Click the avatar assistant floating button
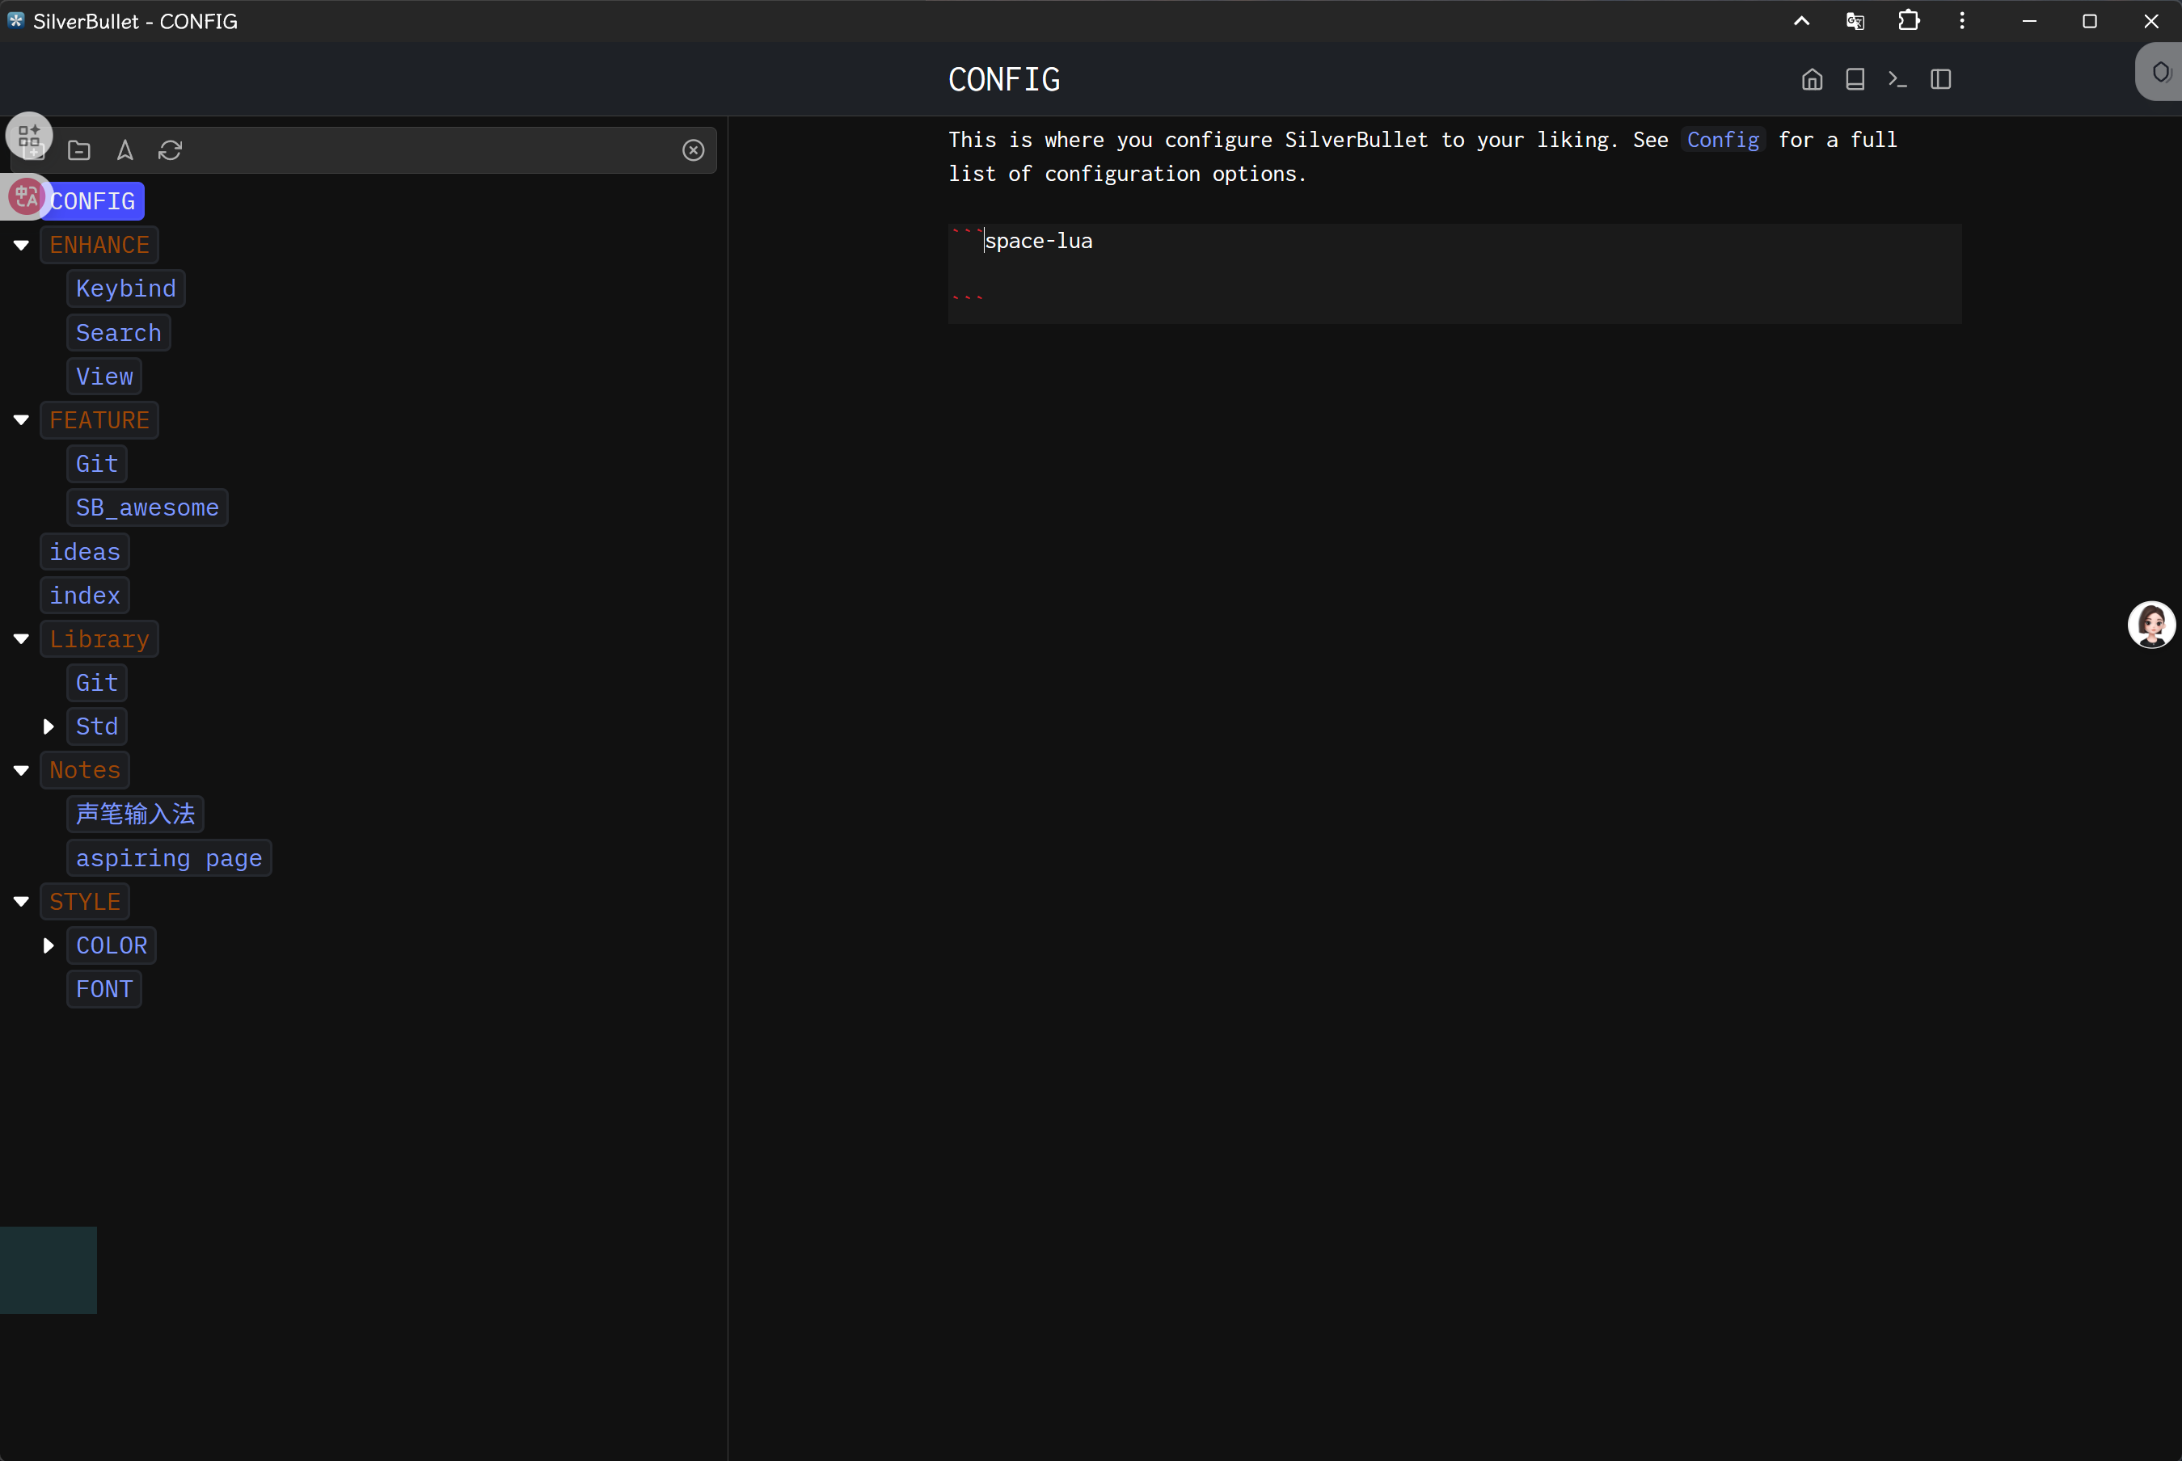Screen dimensions: 2182x1461 2150,625
